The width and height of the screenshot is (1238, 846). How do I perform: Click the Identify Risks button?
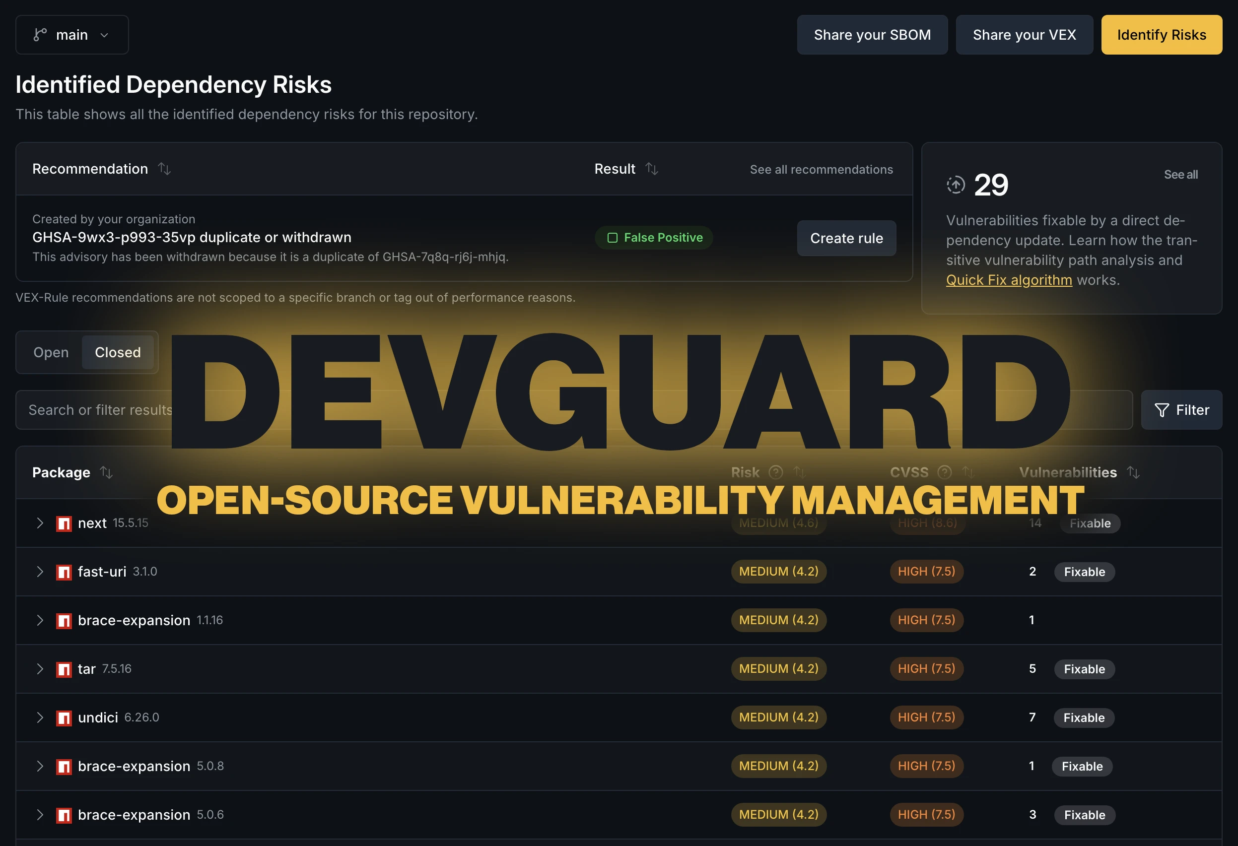[1161, 35]
